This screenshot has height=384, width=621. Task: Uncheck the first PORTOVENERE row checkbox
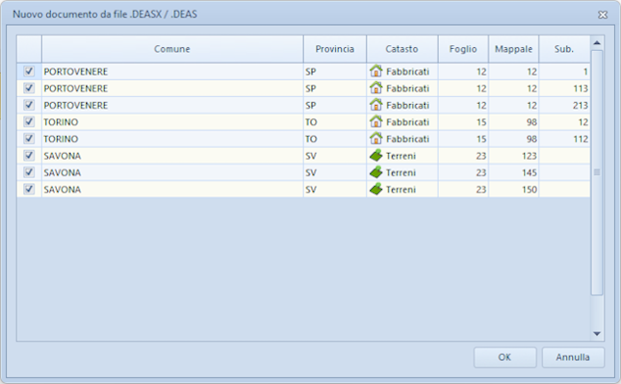(29, 72)
